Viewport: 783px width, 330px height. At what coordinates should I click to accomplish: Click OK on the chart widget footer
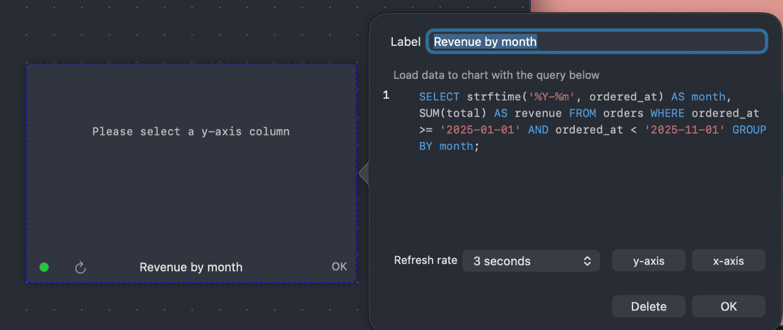pos(339,267)
